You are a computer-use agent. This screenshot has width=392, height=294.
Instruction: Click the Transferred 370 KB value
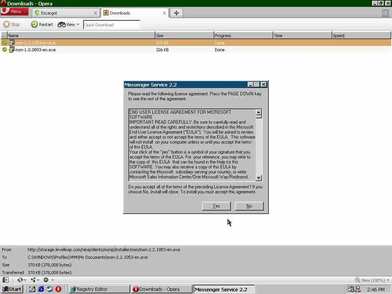pyautogui.click(x=49, y=273)
